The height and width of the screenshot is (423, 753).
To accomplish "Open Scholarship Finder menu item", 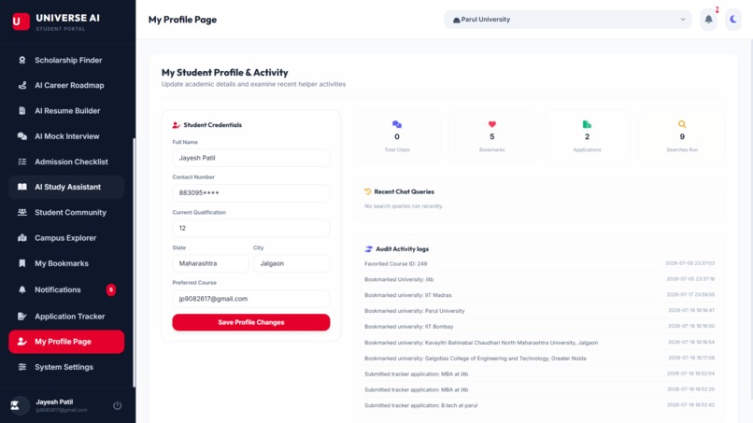I will (x=66, y=60).
